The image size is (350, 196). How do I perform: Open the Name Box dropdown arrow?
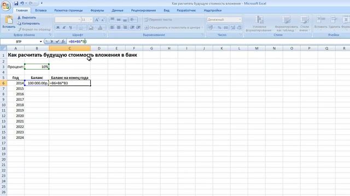click(x=40, y=41)
